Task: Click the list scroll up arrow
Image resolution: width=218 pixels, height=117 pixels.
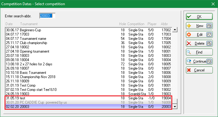Action: point(175,30)
